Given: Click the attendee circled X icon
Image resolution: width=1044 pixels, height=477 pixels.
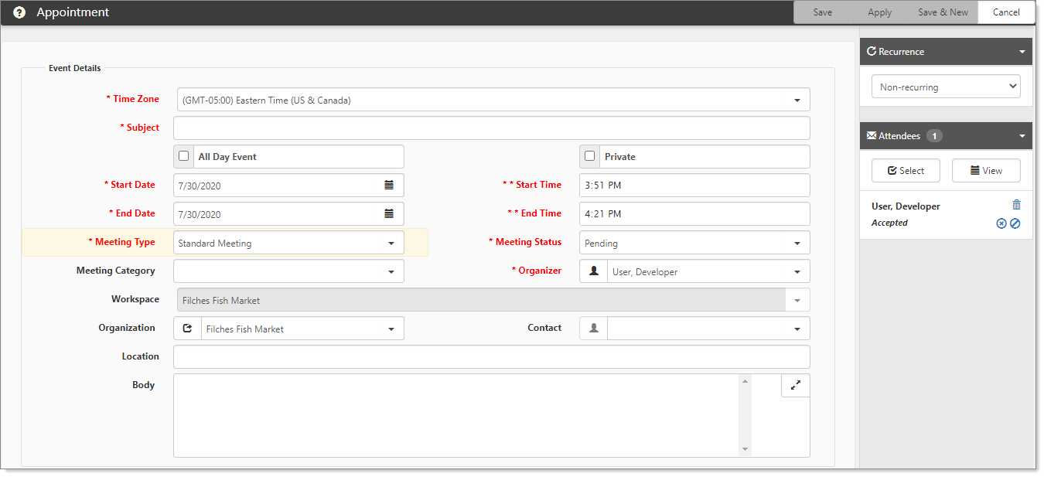Looking at the screenshot, I should pos(1001,223).
